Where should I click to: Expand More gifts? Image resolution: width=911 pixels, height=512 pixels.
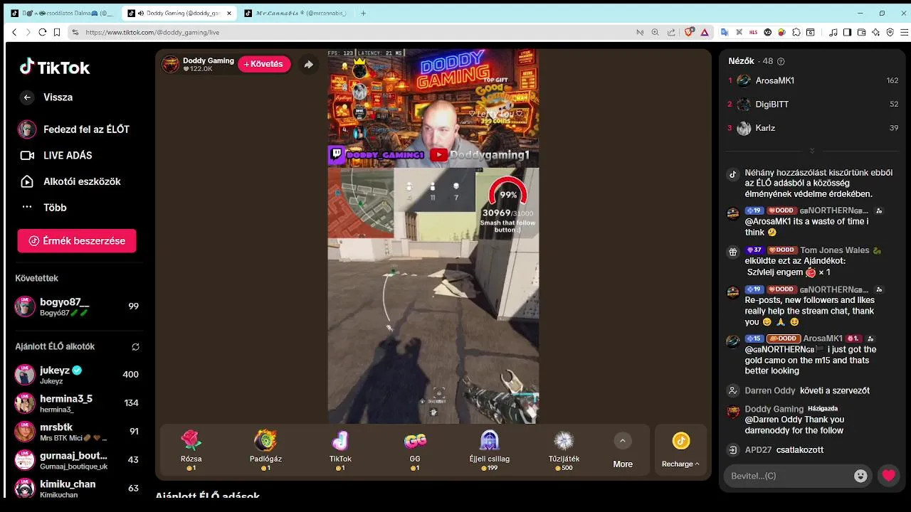coord(623,451)
